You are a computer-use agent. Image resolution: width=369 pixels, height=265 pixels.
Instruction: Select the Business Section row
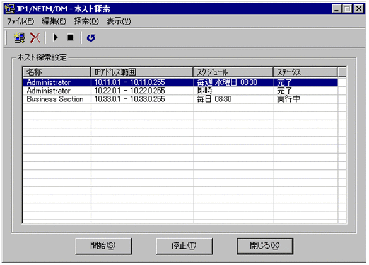(180, 99)
